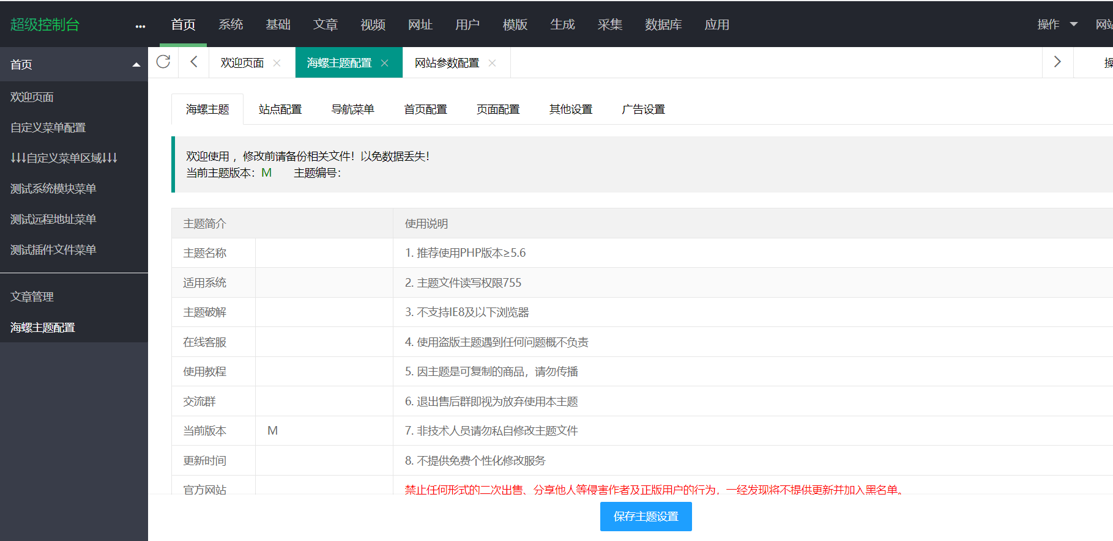Click row '3. 不支持IE8及以下浏览器'

753,312
